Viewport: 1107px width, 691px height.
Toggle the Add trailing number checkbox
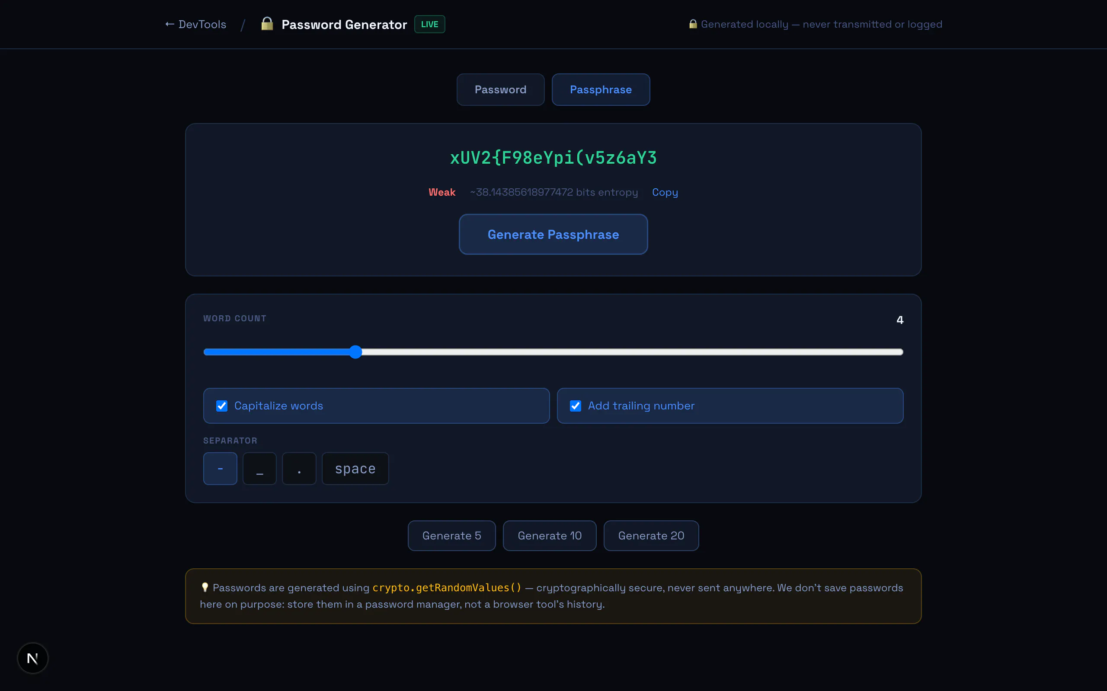click(x=576, y=406)
